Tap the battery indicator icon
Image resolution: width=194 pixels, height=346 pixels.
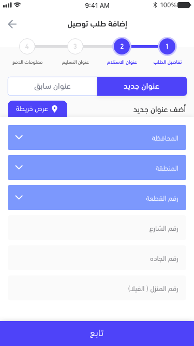point(184,5)
